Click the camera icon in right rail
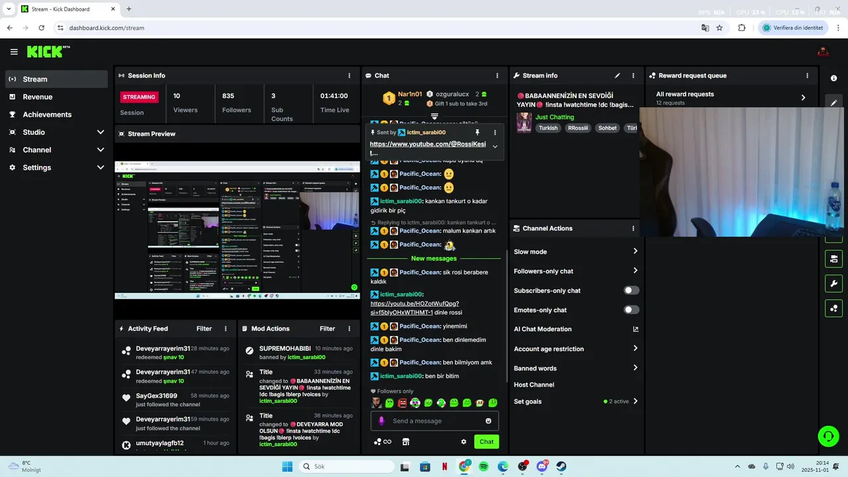This screenshot has height=477, width=848. pyautogui.click(x=834, y=258)
